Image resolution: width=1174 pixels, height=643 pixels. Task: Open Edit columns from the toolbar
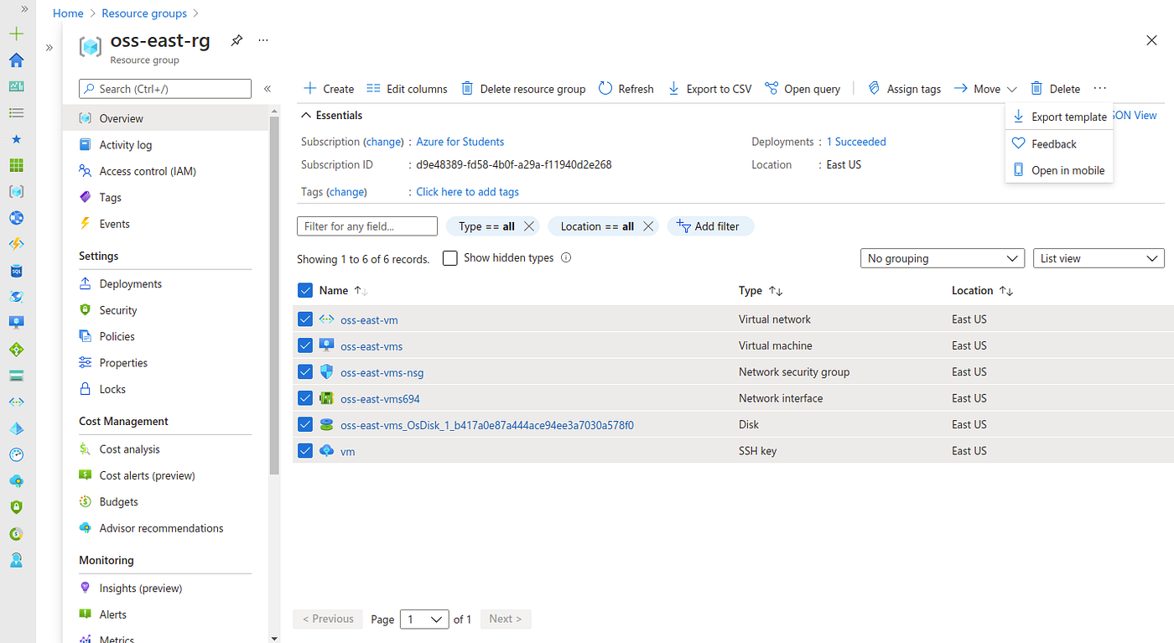coord(407,88)
